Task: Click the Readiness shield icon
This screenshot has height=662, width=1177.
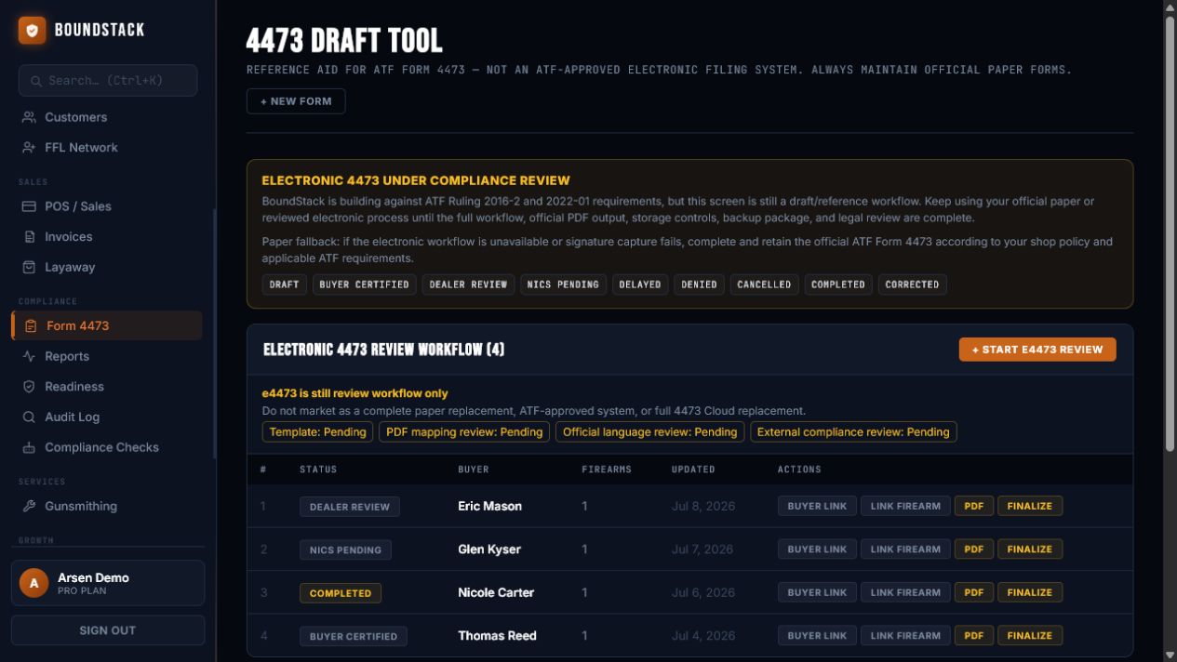Action: click(x=29, y=387)
